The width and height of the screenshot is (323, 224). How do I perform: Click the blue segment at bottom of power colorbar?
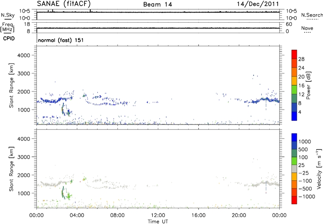[294, 116]
